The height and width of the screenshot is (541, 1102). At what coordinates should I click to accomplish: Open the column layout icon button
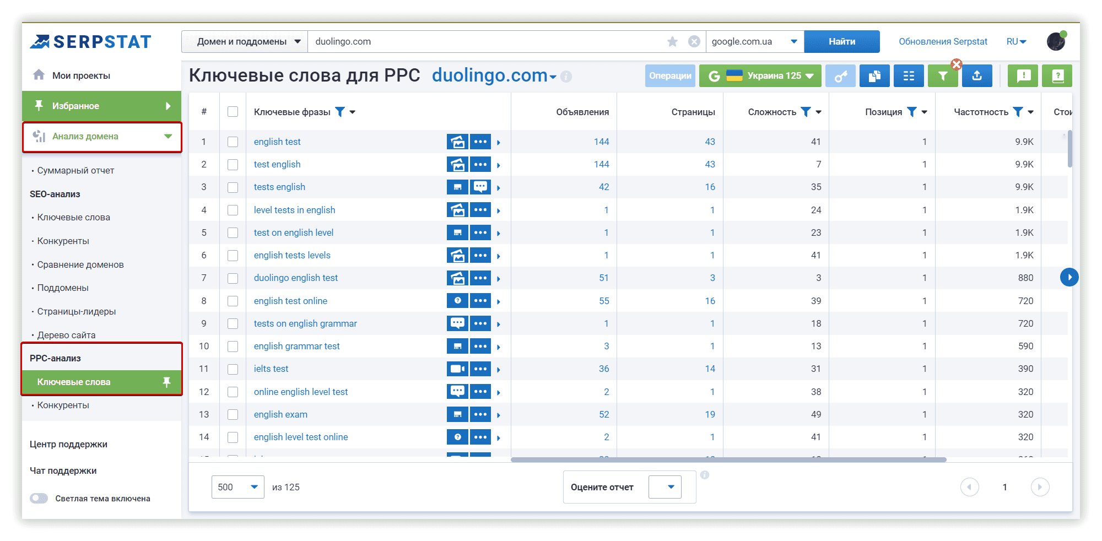click(909, 76)
